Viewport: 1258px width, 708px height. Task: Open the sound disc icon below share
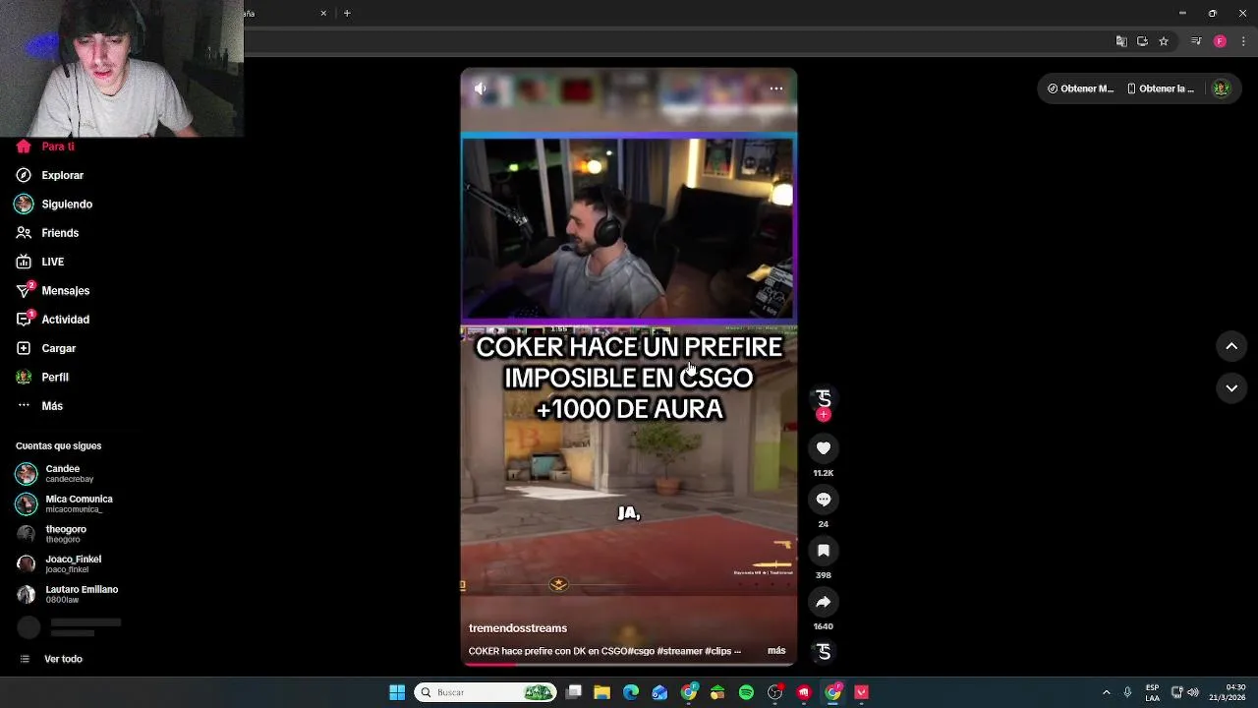coord(824,651)
